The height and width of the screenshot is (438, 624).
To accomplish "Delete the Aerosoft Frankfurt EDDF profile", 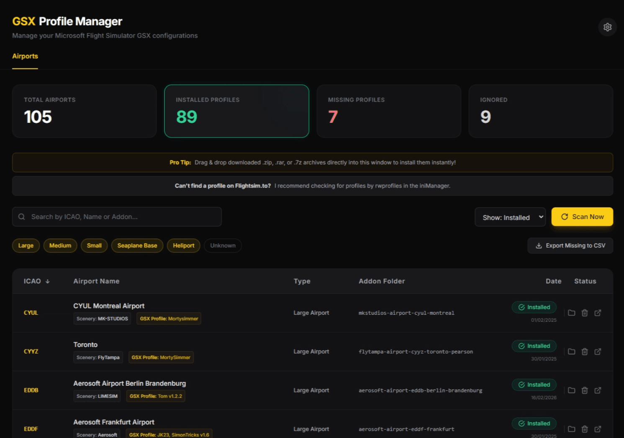I will pyautogui.click(x=585, y=429).
